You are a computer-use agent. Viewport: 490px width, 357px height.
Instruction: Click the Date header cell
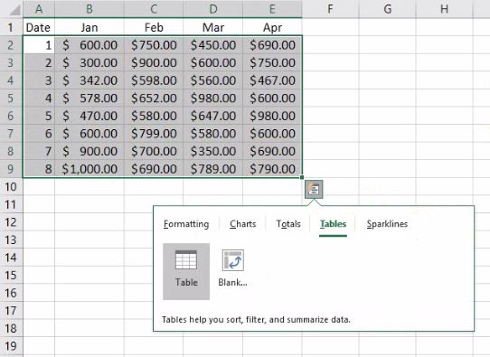point(39,27)
